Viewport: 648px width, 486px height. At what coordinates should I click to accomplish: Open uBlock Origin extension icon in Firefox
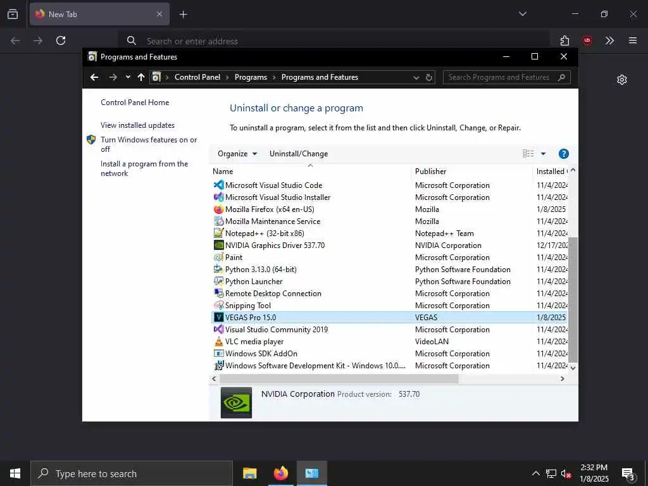click(587, 40)
